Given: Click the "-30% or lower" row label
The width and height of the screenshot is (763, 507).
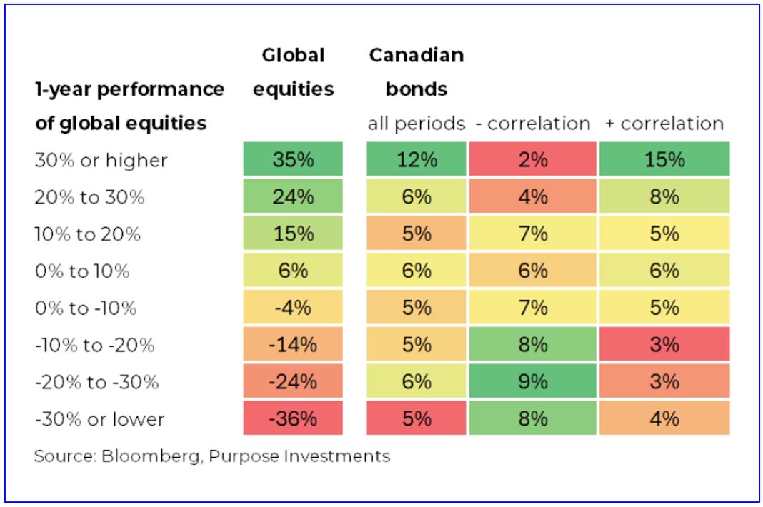Looking at the screenshot, I should (x=99, y=420).
